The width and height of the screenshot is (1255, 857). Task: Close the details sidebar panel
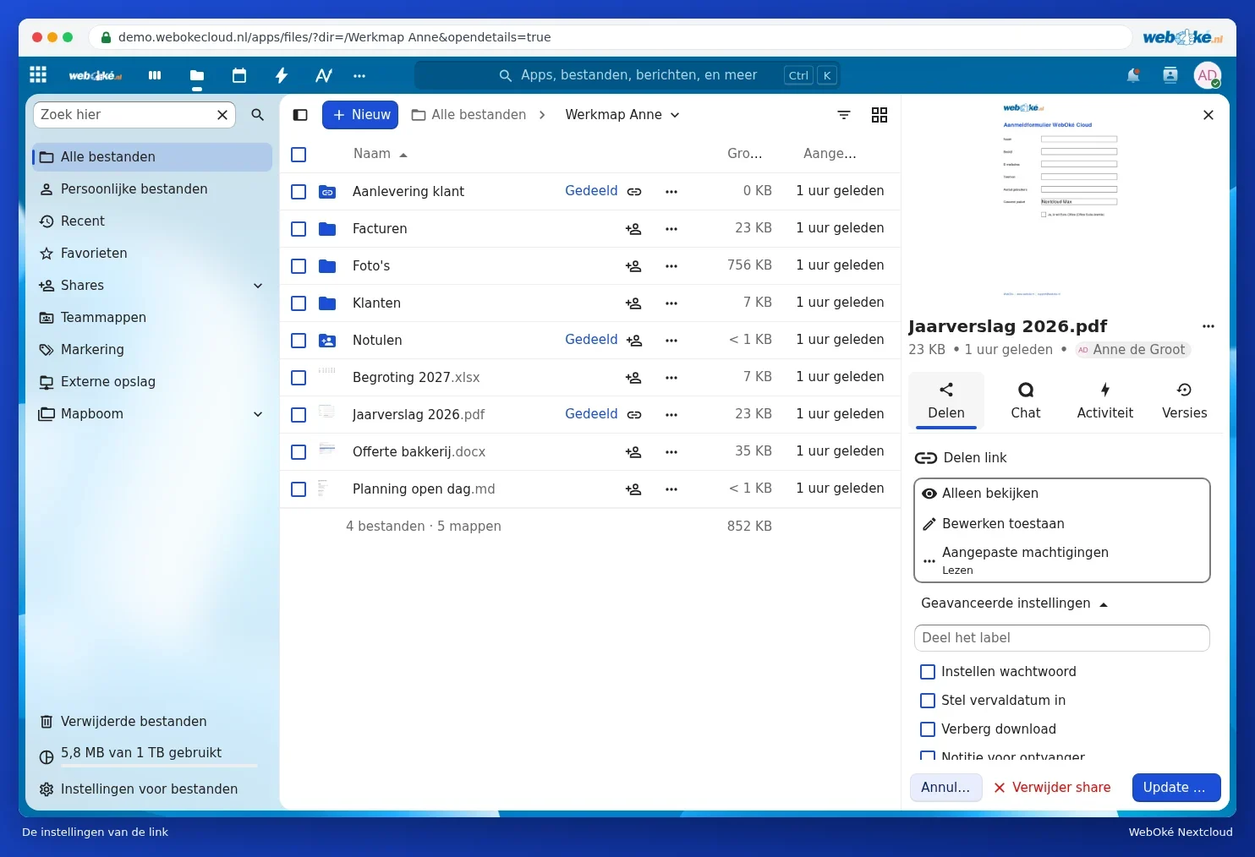click(x=1208, y=115)
